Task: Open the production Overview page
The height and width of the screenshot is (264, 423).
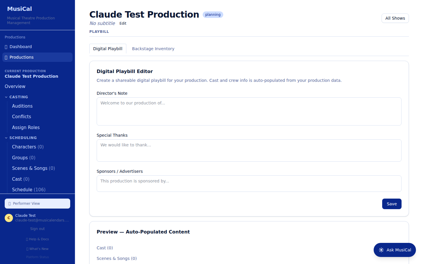Action: coord(15,87)
